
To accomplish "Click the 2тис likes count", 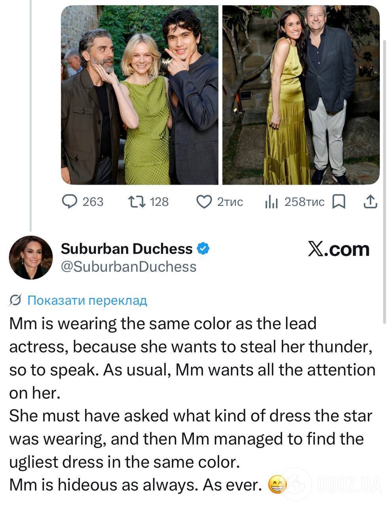I will [x=230, y=202].
